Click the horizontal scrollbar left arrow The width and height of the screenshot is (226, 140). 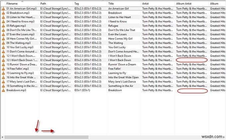(2, 137)
